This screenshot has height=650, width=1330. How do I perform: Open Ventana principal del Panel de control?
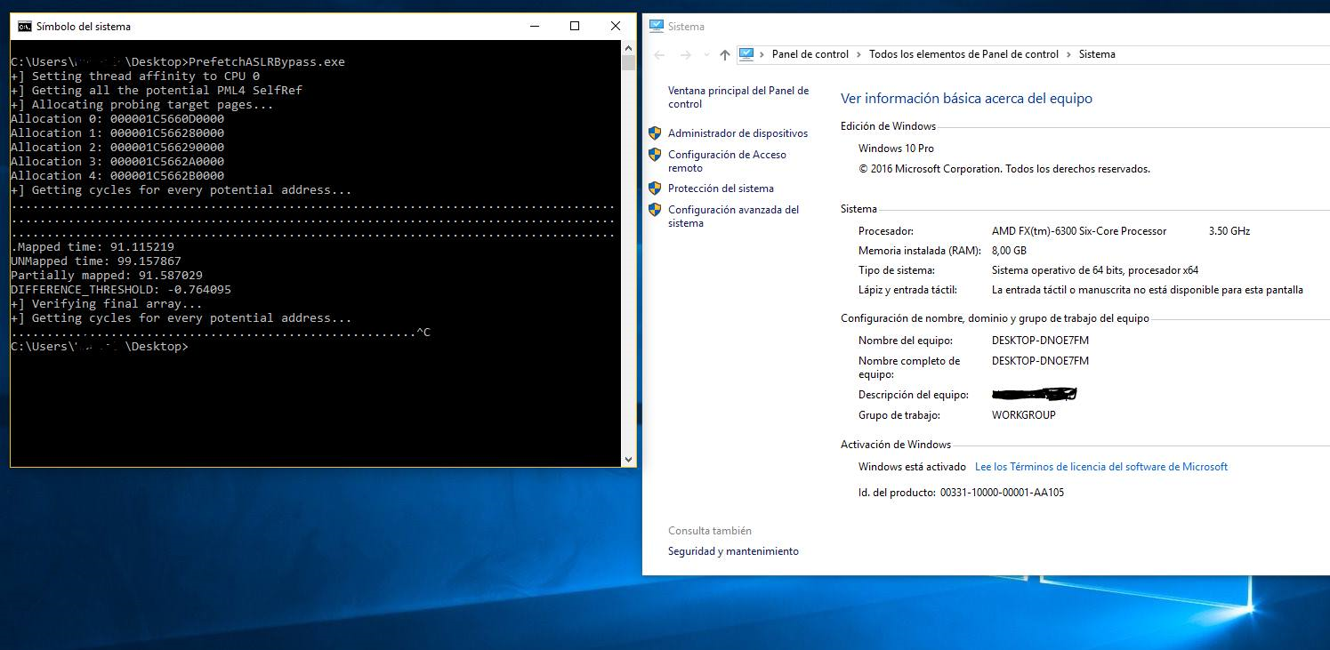point(738,97)
